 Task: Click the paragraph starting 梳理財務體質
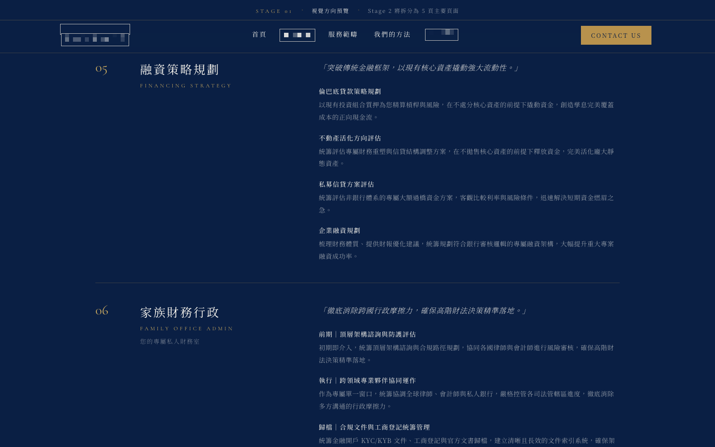click(x=467, y=250)
